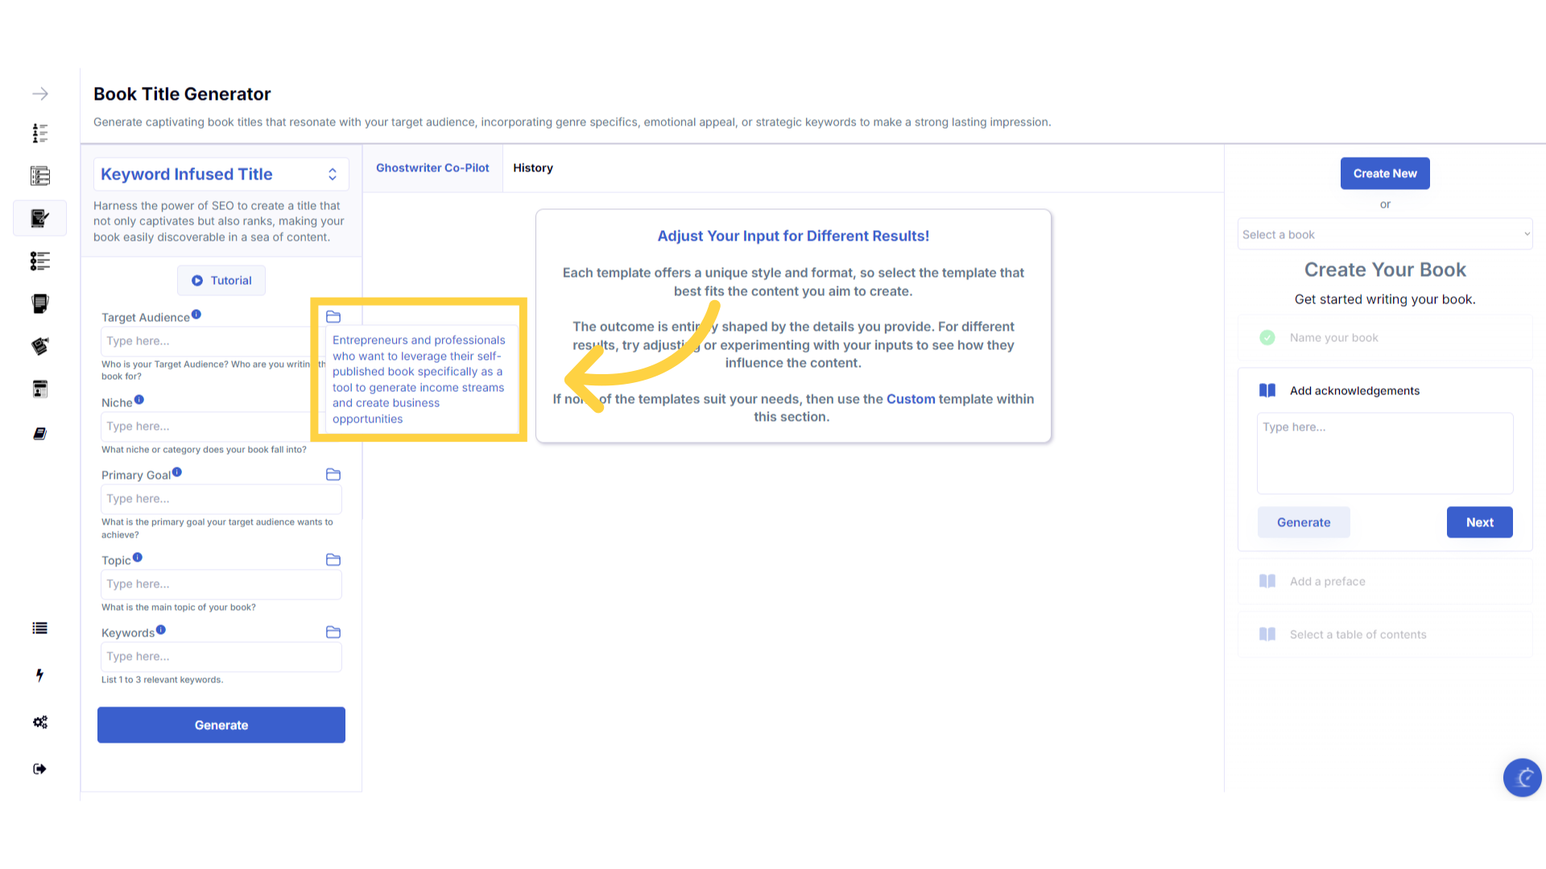Click the Create New button
The image size is (1546, 869).
tap(1385, 174)
